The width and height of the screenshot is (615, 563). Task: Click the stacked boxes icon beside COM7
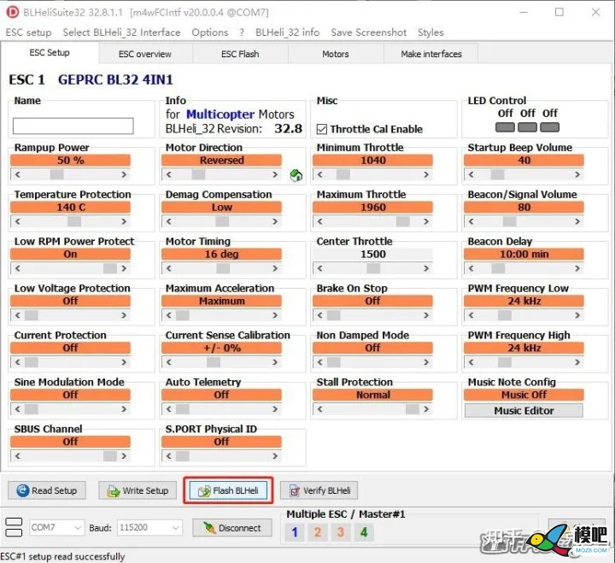pos(15,527)
